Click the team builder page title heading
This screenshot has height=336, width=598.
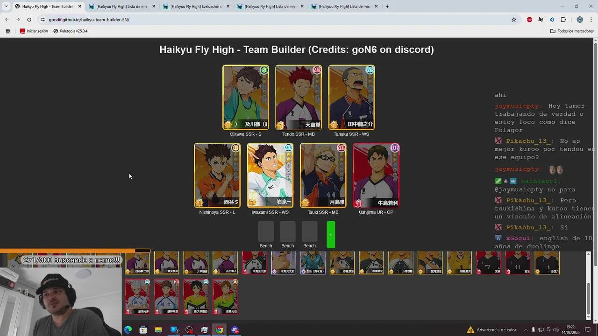(x=297, y=49)
